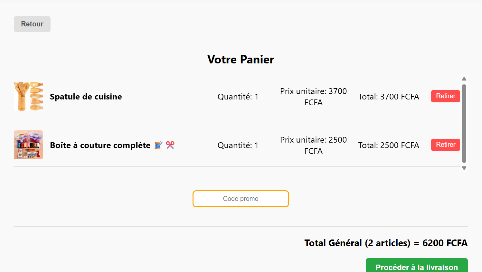This screenshot has width=482, height=272.
Task: Click the cart list scroll-up arrow
Action: (x=464, y=79)
